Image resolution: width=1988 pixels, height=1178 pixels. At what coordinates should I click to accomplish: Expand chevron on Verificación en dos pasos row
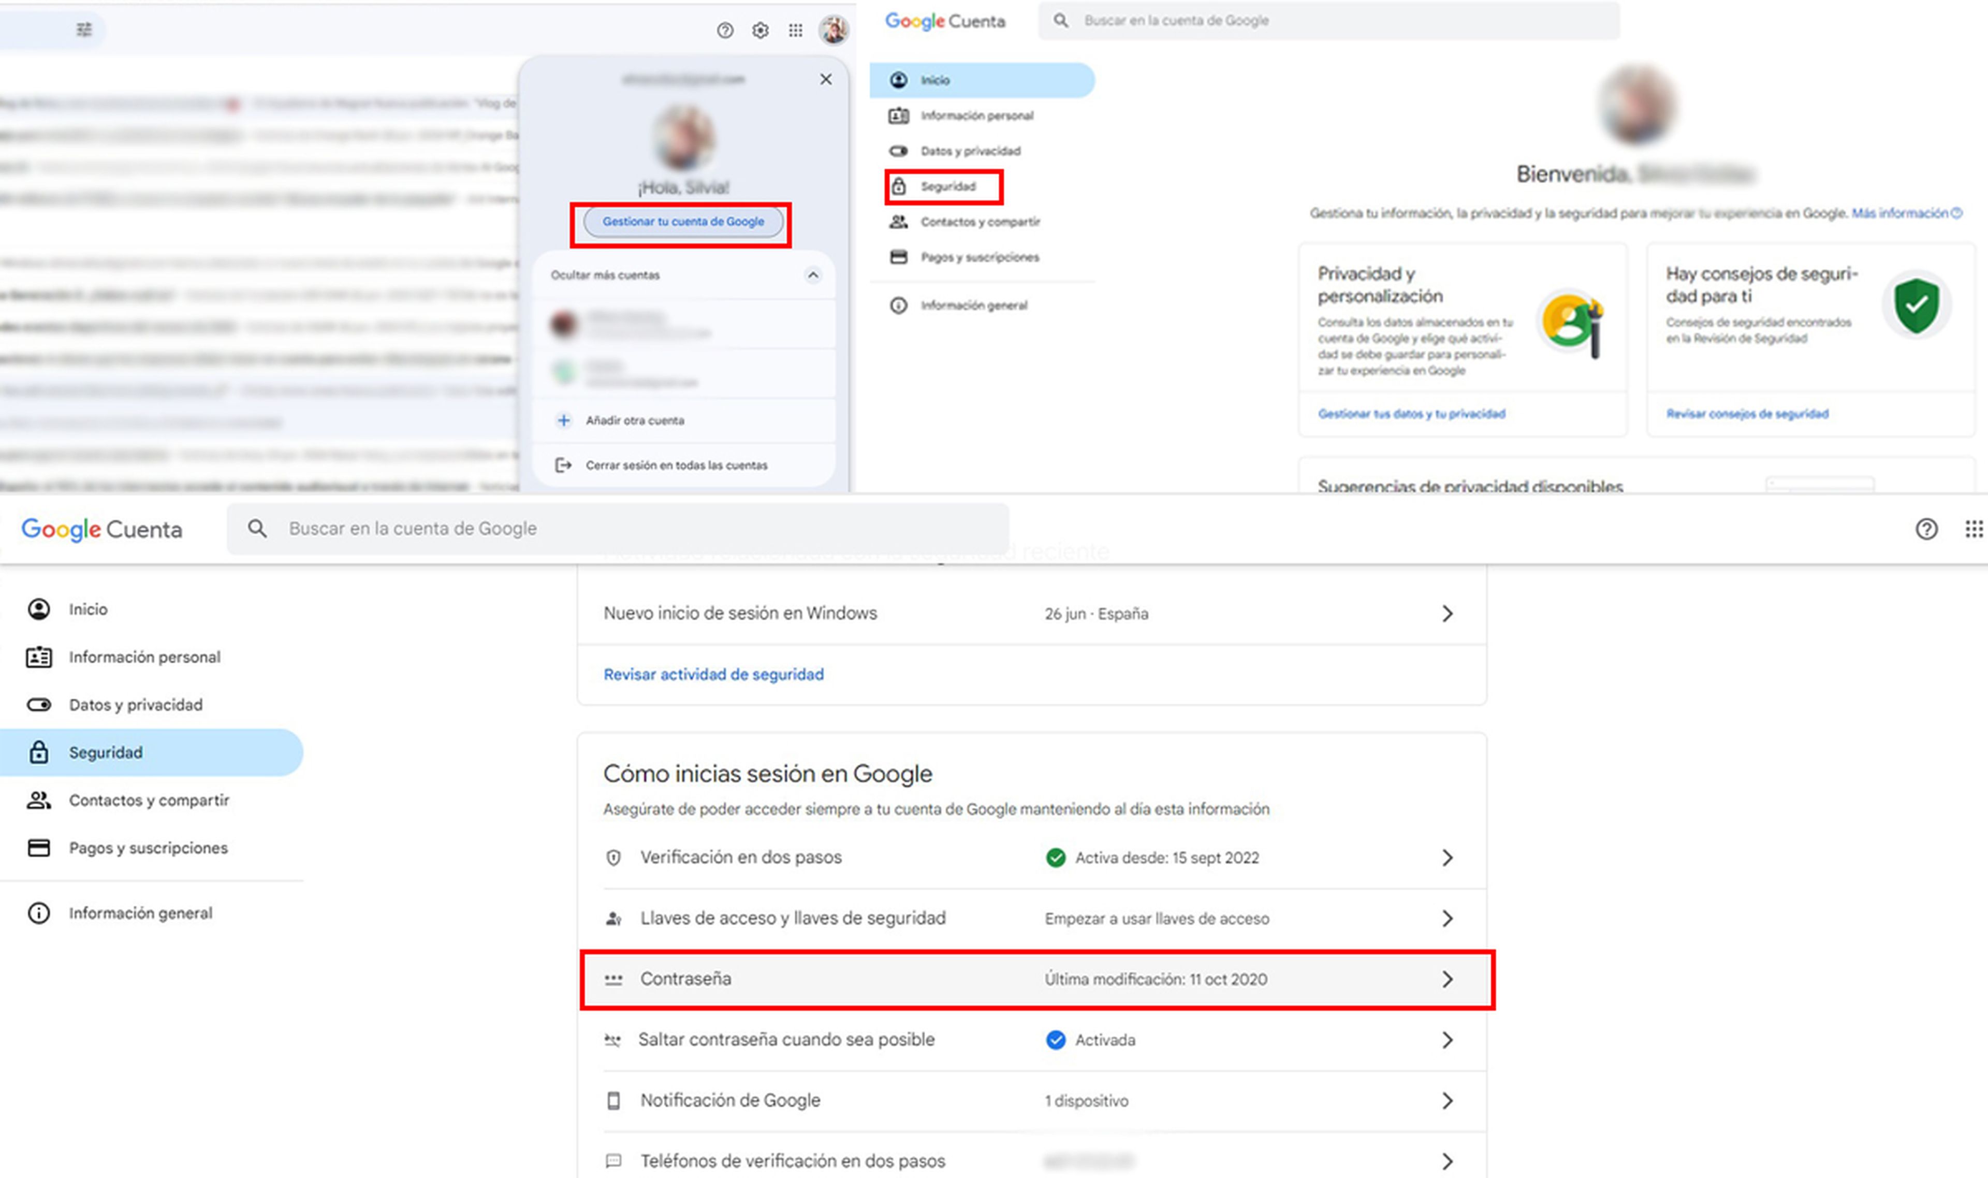(1448, 858)
